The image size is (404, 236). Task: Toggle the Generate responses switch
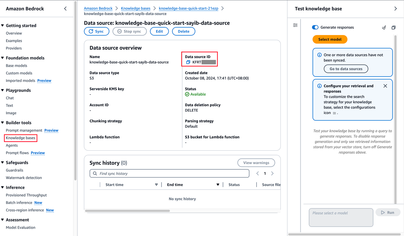[315, 27]
